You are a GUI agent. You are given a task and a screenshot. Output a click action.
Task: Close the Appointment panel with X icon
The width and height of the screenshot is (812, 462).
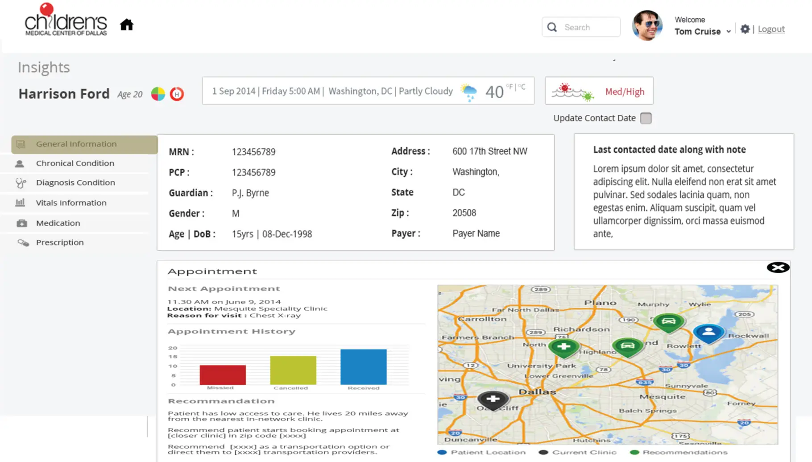(x=778, y=267)
